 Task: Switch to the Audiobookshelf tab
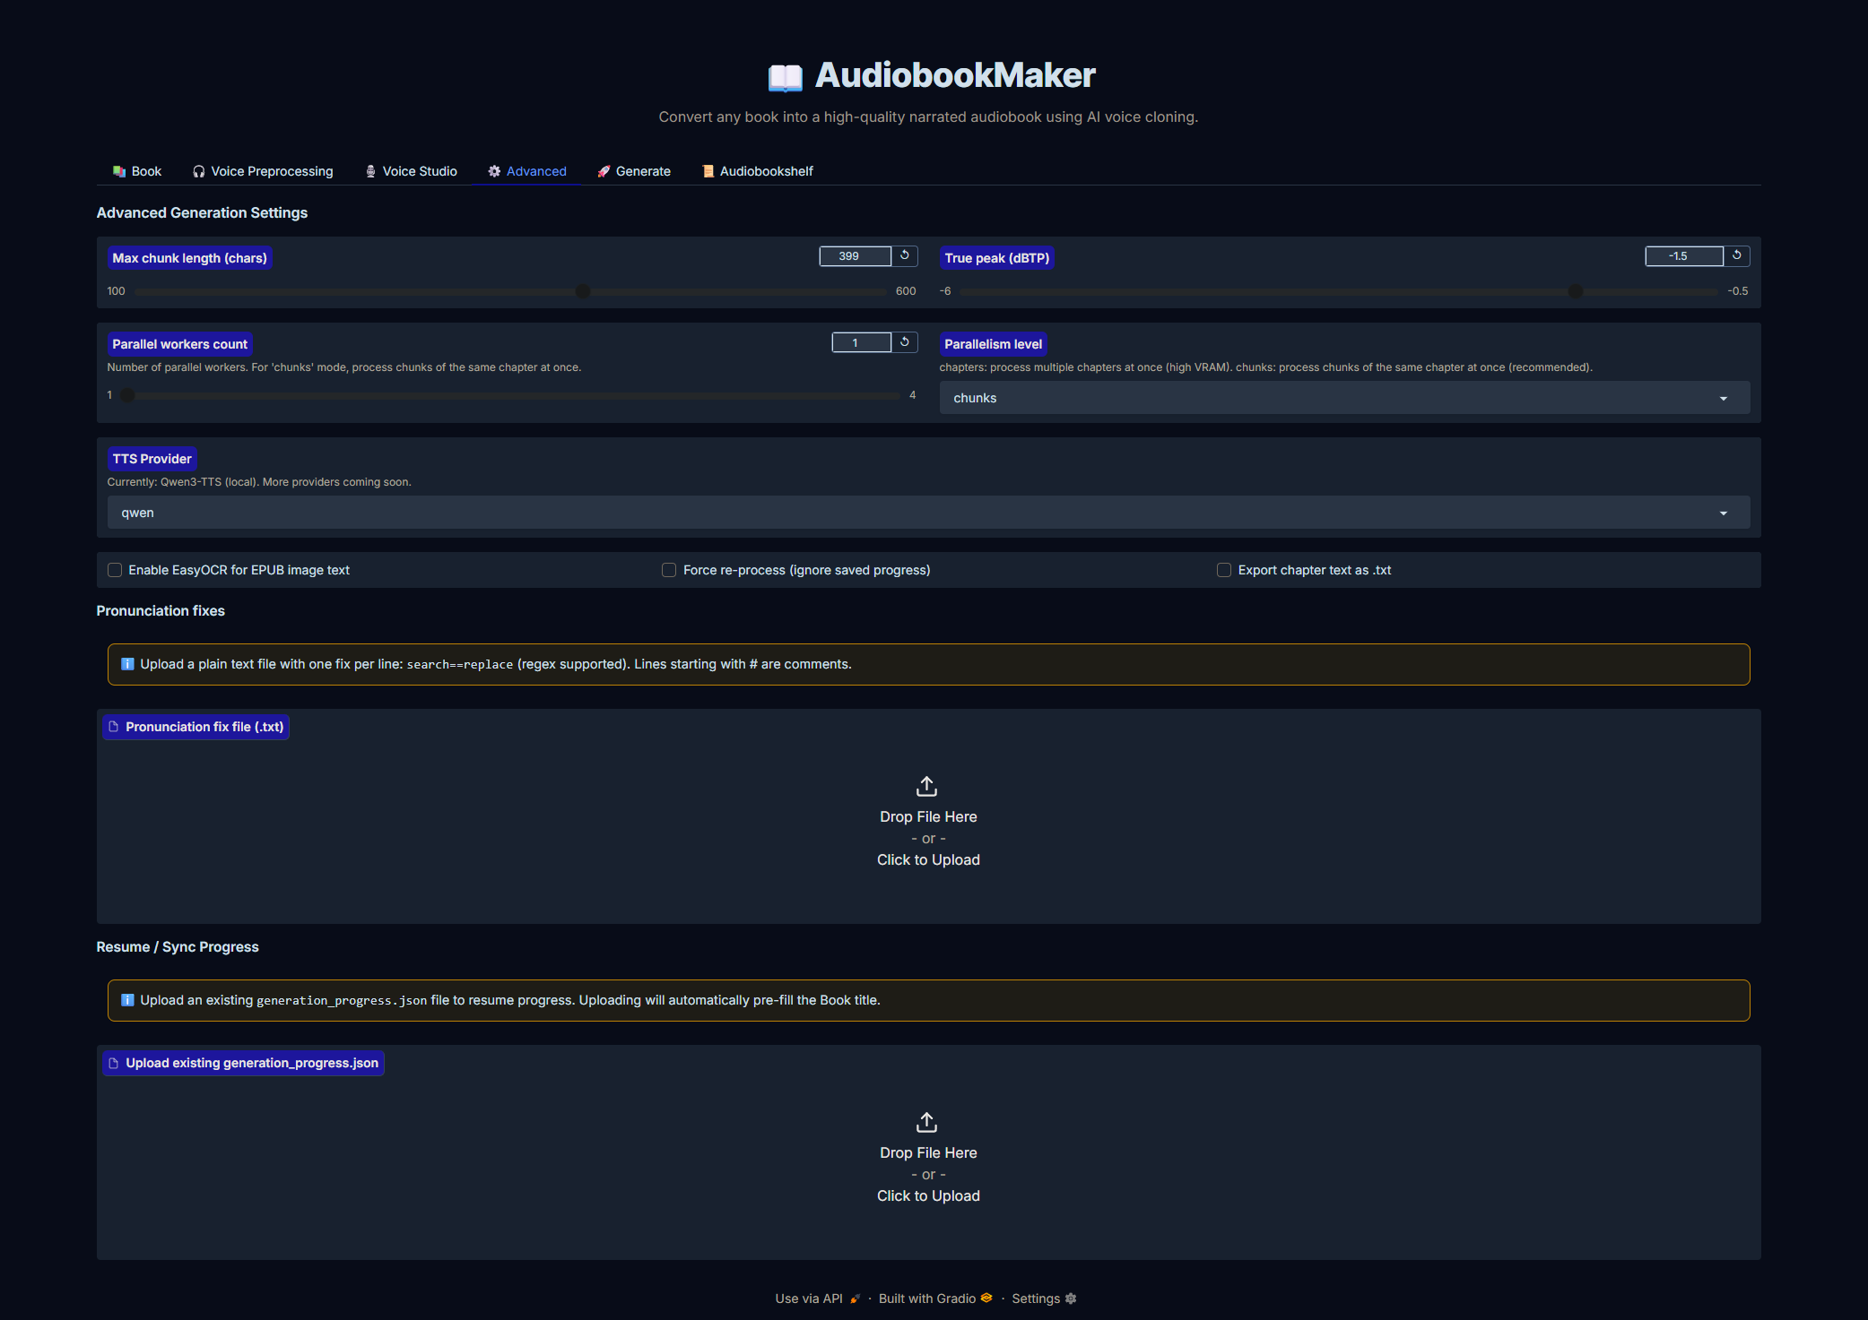(758, 171)
